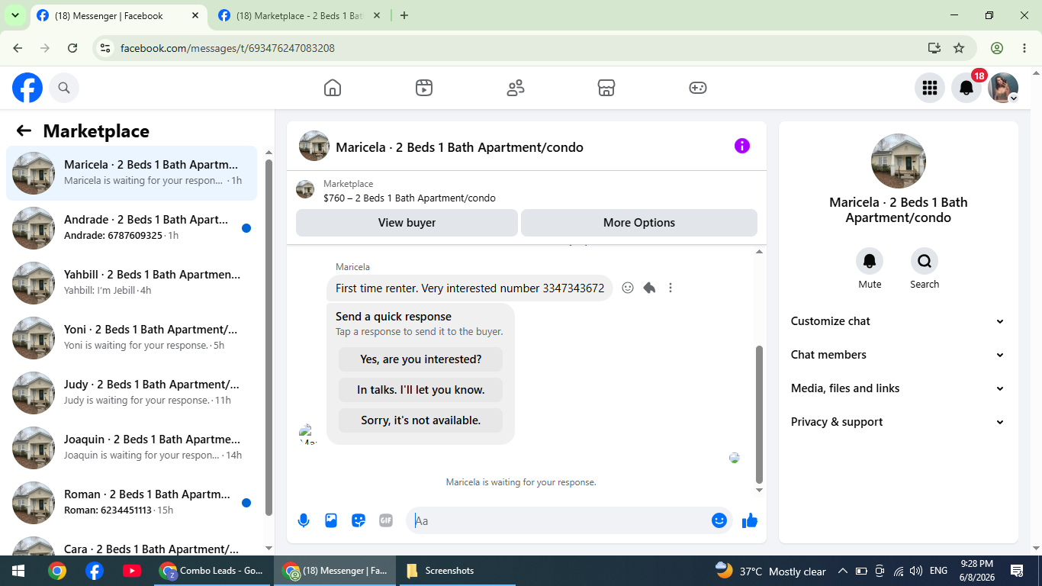Image resolution: width=1042 pixels, height=586 pixels.
Task: Open Roman conversation in chat list
Action: tap(132, 503)
